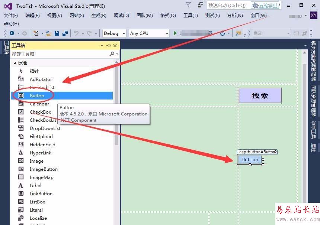320x225 pixels.
Task: Open the 文件(F) menu
Action: pyautogui.click(x=11, y=16)
